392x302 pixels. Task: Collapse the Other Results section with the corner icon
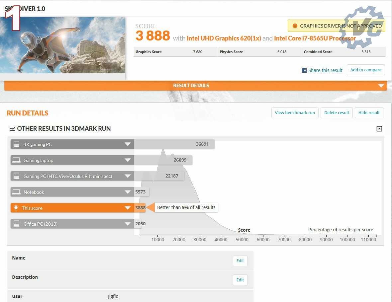coord(379,129)
